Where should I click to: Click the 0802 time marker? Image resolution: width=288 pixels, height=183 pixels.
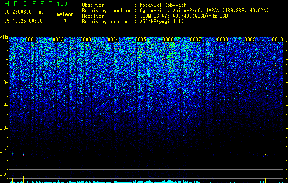coord(58,39)
